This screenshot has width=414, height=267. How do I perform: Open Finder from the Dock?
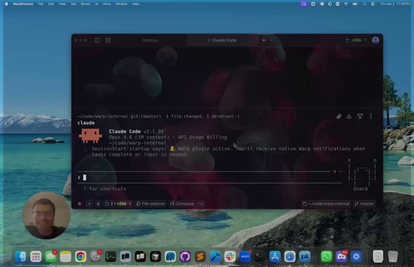coord(20,256)
